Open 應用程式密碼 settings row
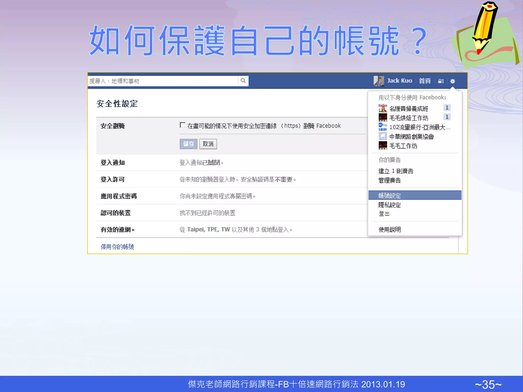The image size is (523, 392). tap(232, 196)
